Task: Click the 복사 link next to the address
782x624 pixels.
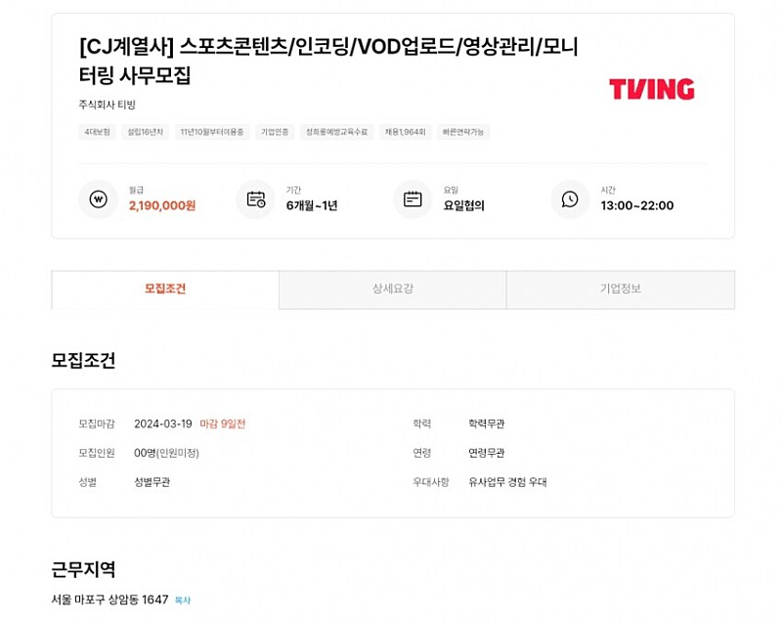Action: pyautogui.click(x=183, y=601)
